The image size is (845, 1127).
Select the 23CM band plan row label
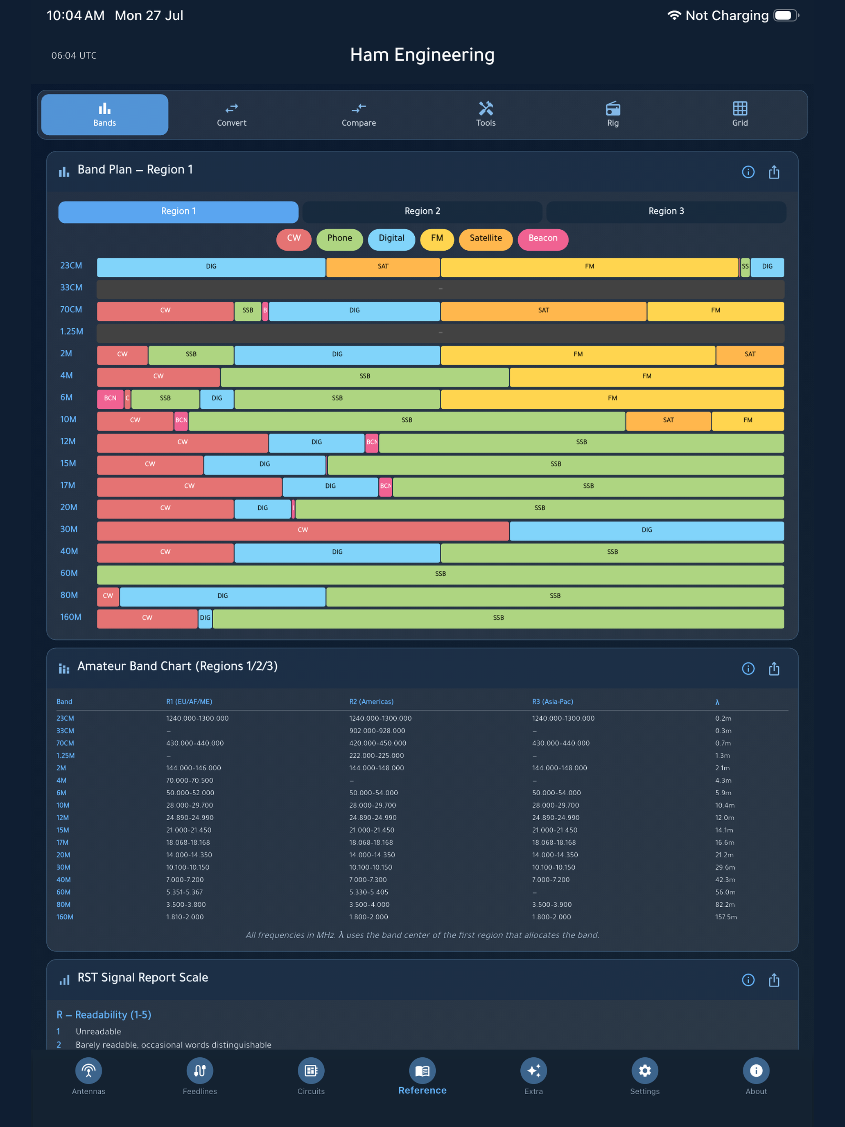click(71, 266)
